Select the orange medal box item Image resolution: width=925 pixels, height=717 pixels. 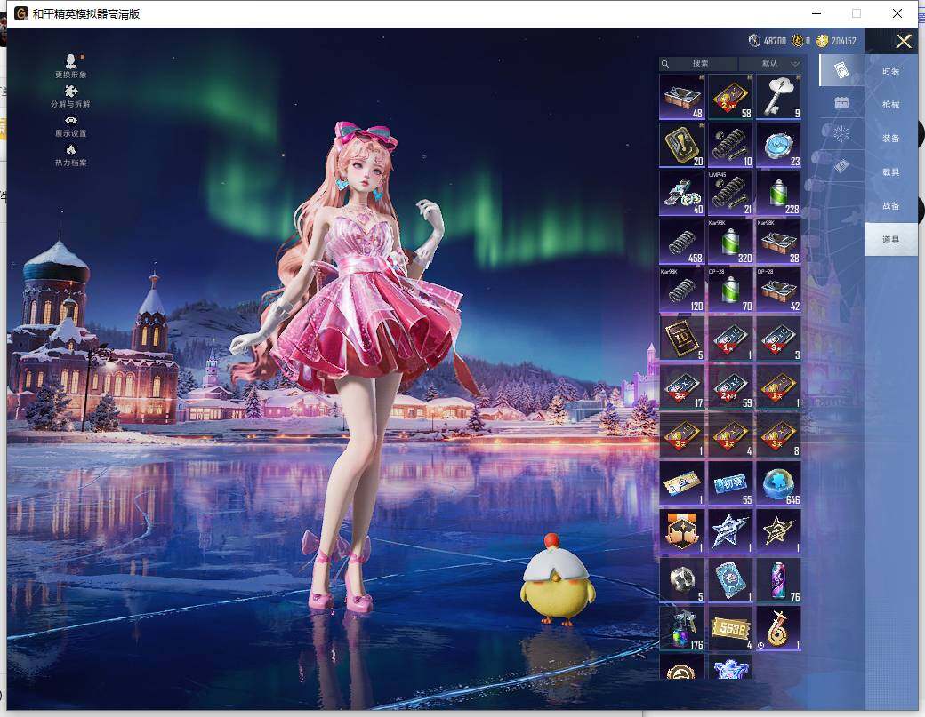682,531
